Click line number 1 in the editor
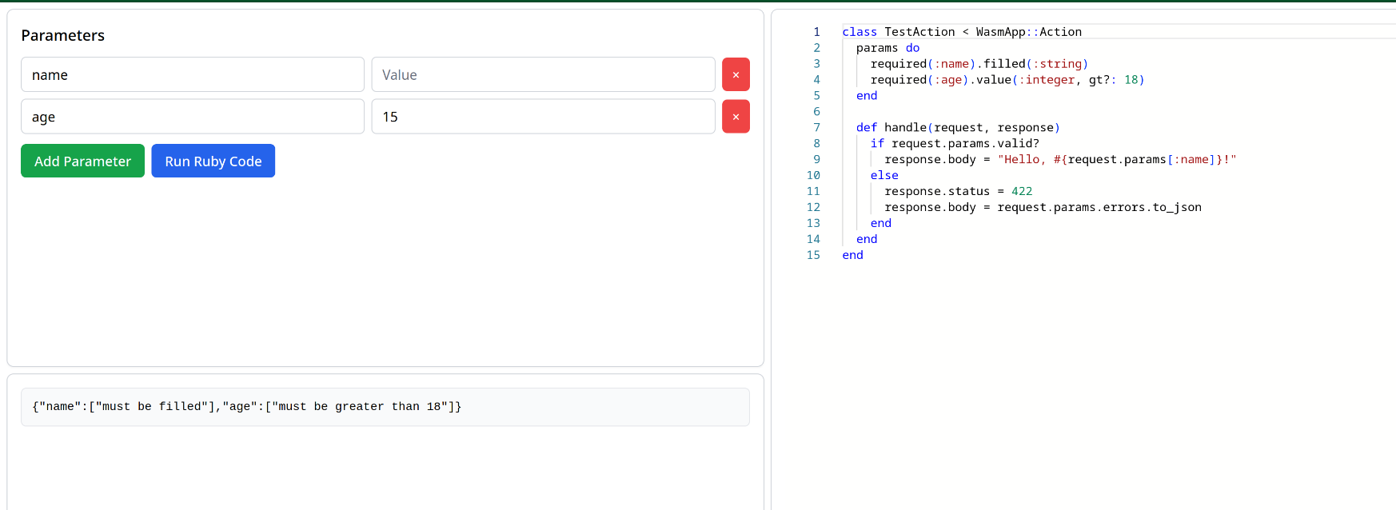Screen dimensions: 1396x510 tap(816, 32)
